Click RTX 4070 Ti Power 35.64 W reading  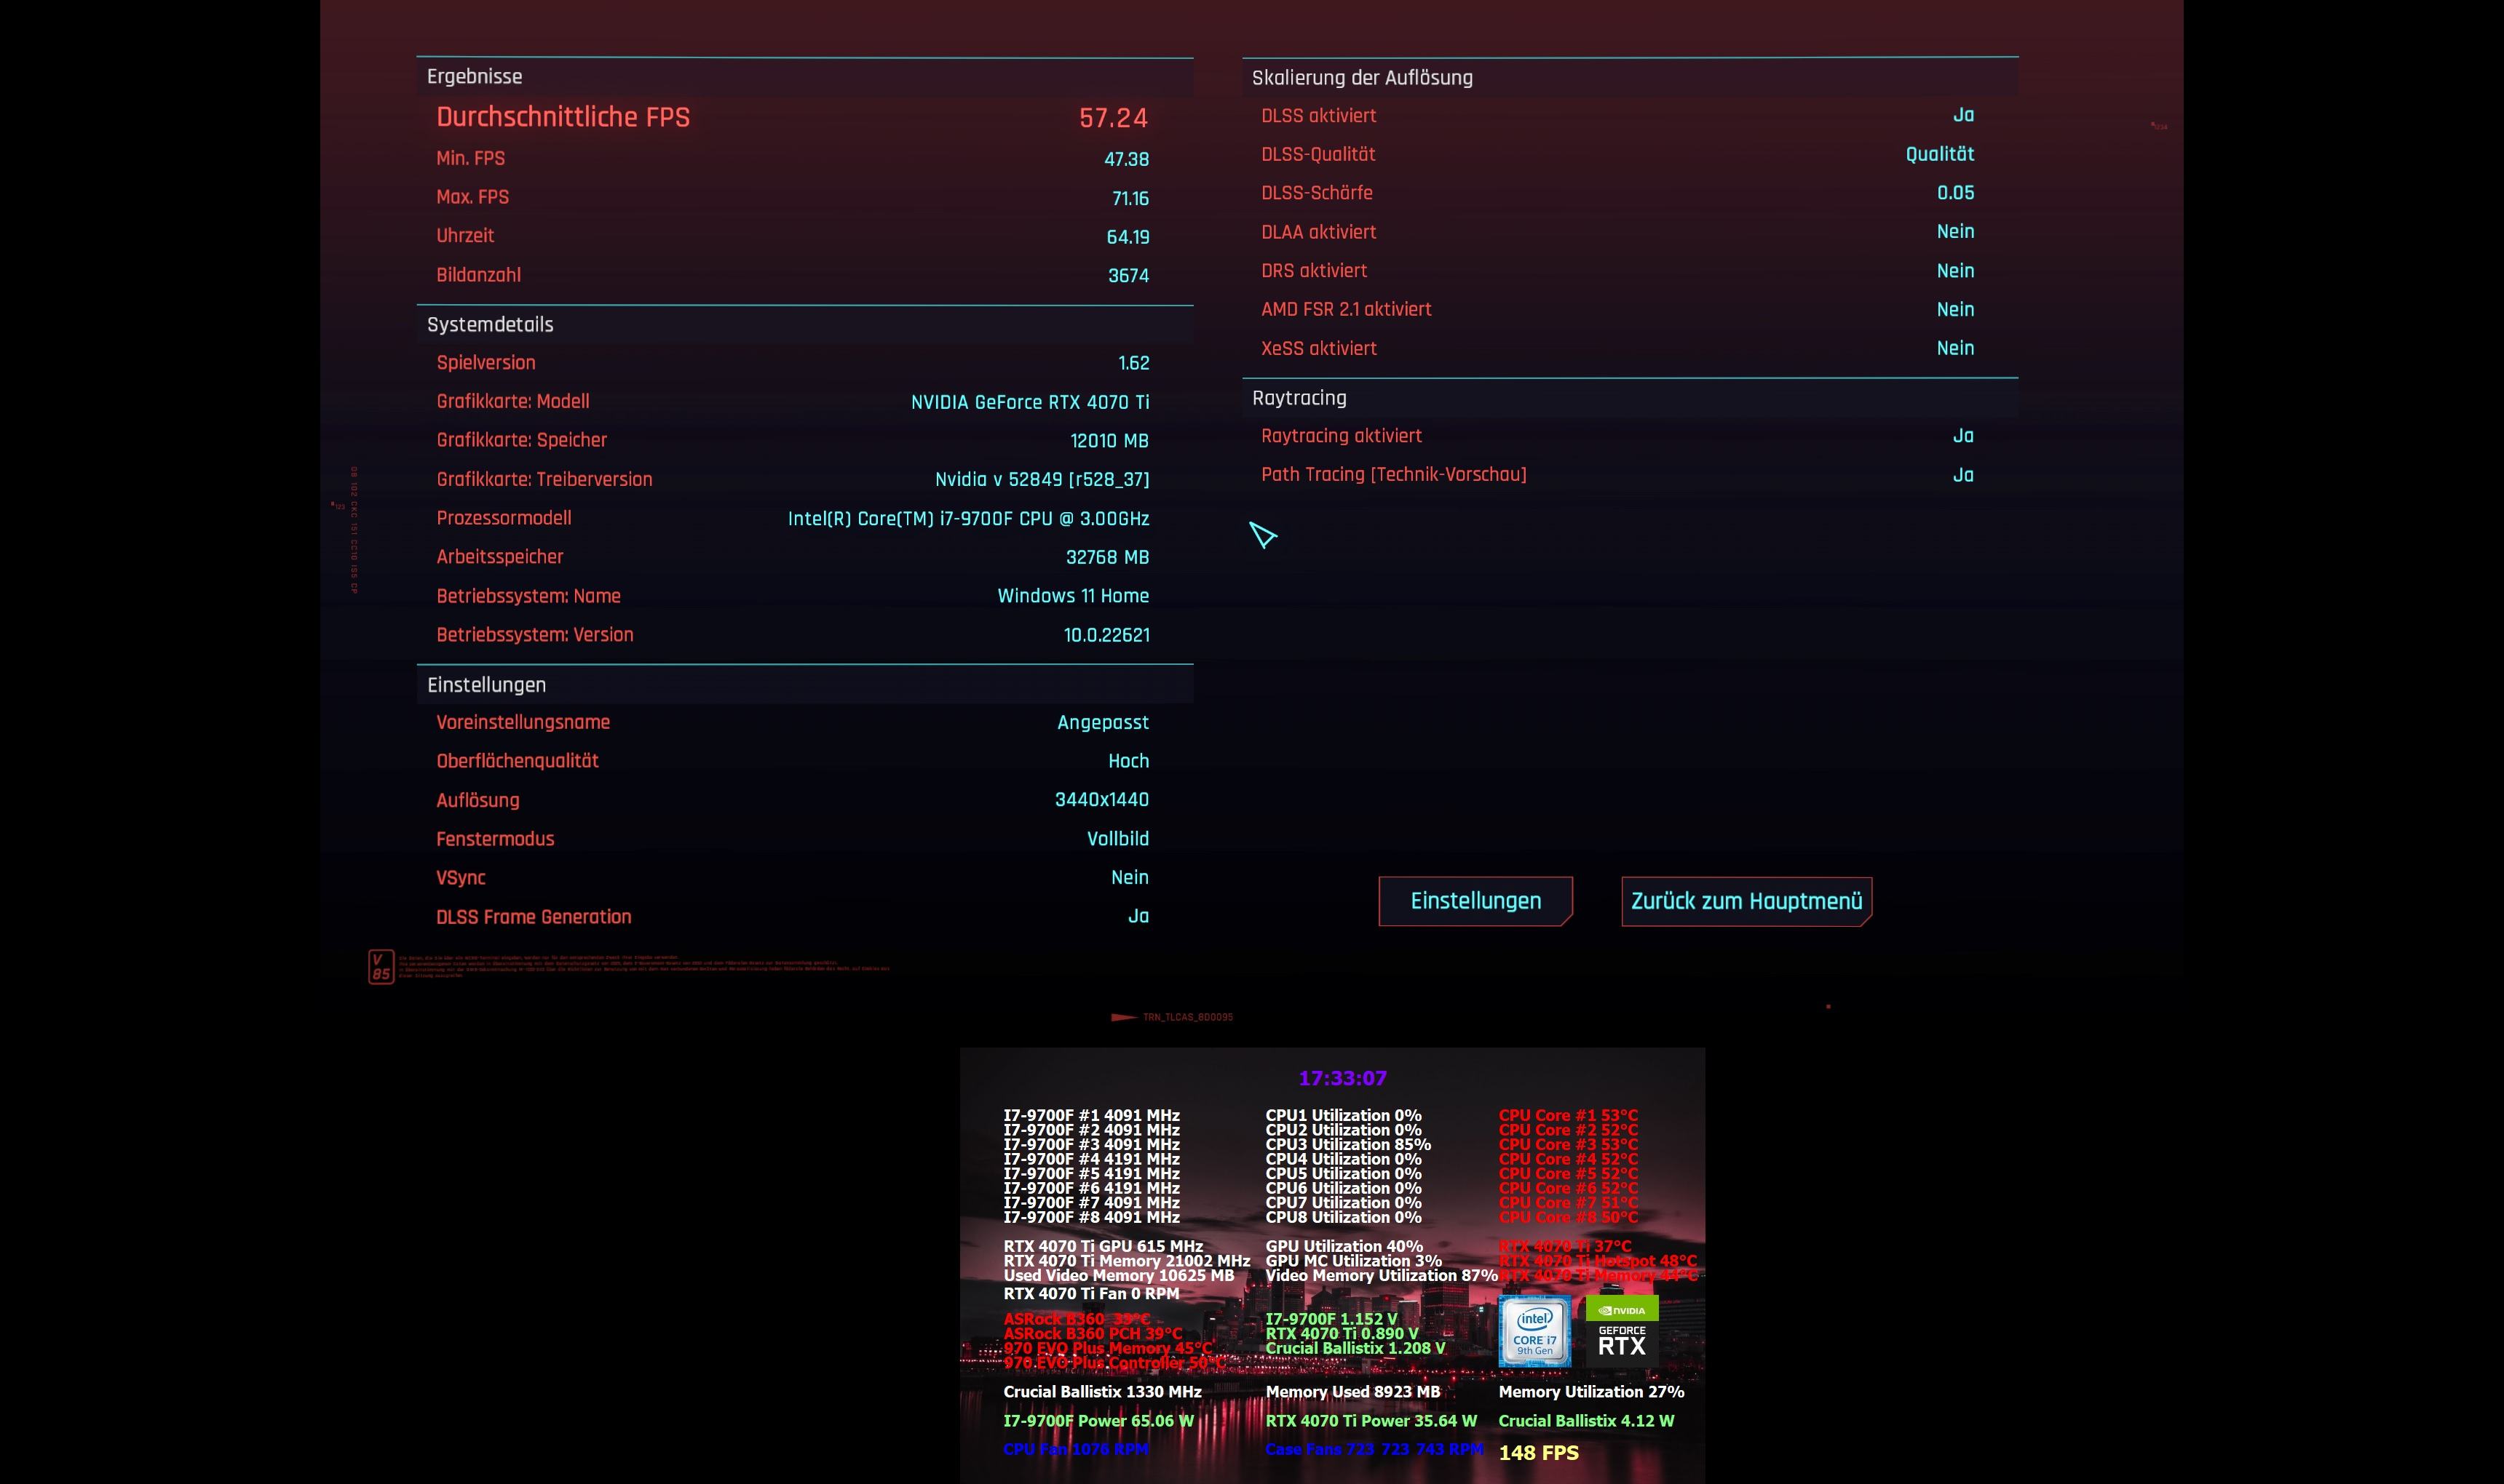(1371, 1421)
